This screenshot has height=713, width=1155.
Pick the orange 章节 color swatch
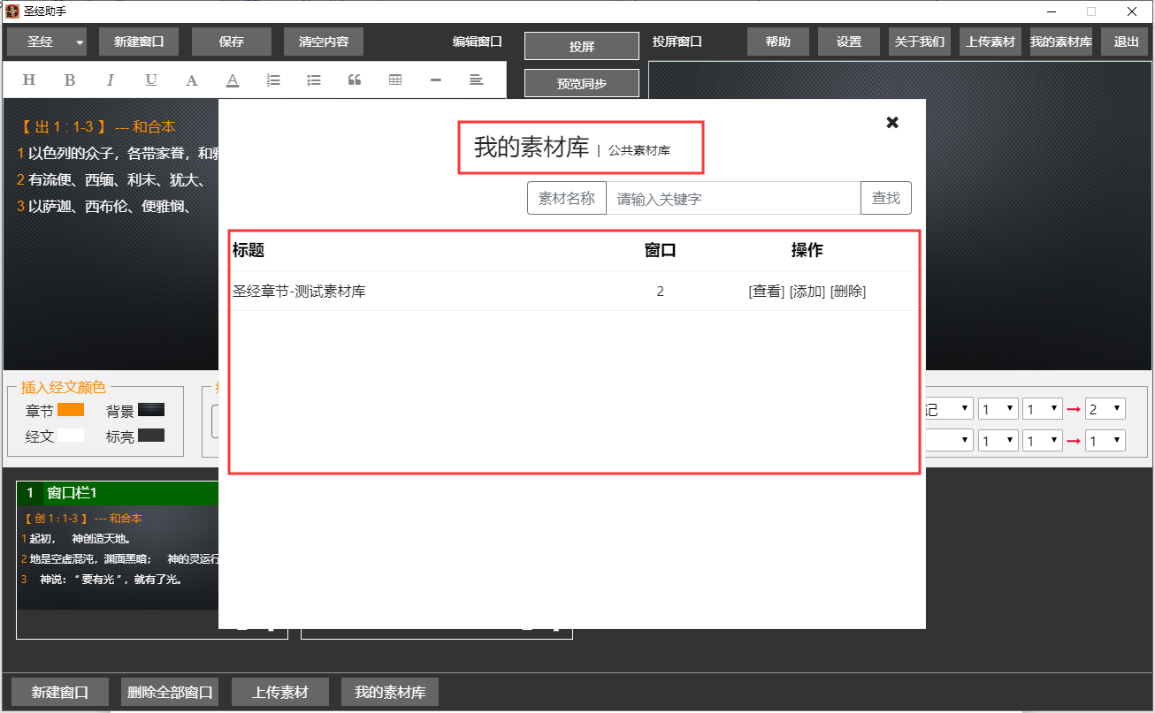71,410
